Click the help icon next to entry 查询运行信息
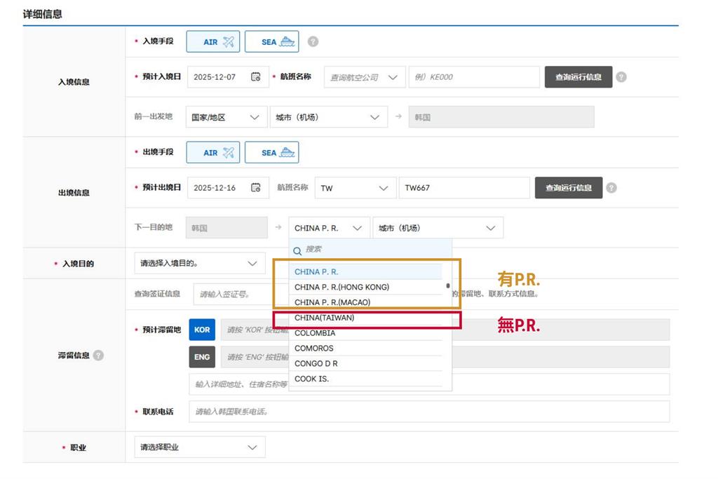The image size is (718, 479). [x=622, y=77]
